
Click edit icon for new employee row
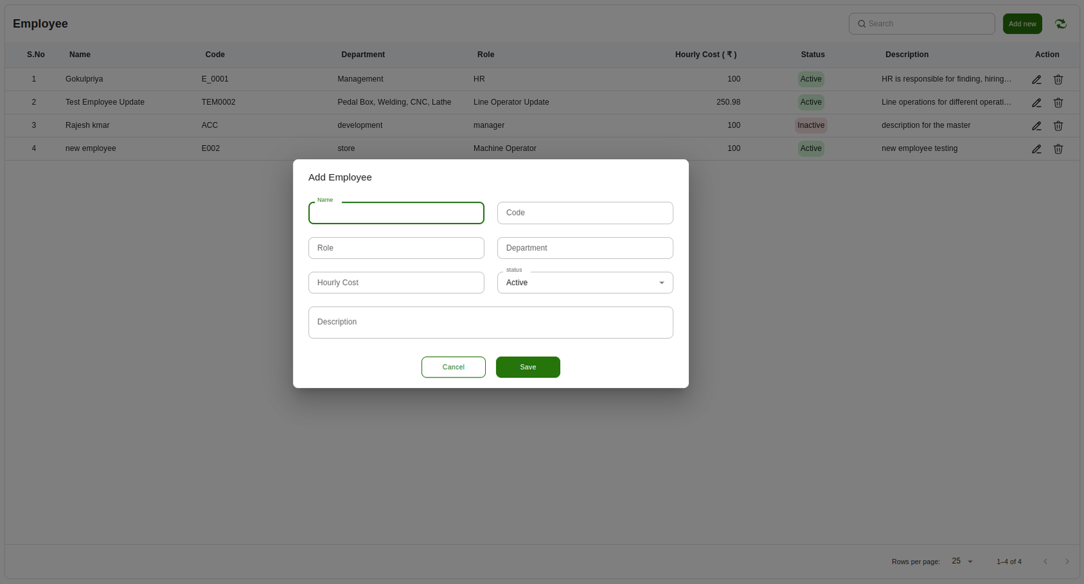[x=1036, y=149]
